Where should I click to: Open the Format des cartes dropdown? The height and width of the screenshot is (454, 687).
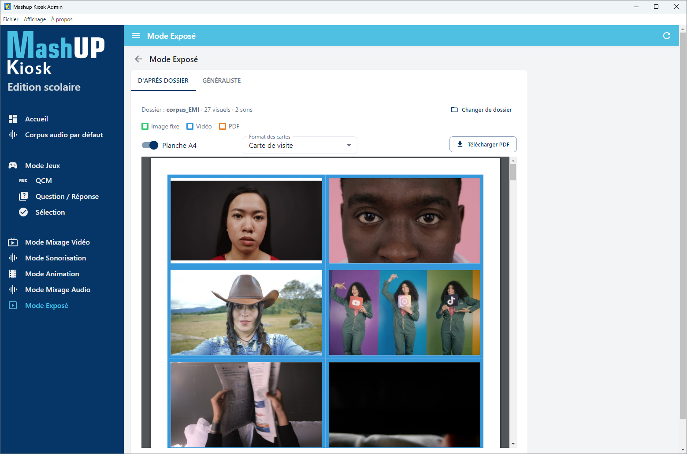300,145
